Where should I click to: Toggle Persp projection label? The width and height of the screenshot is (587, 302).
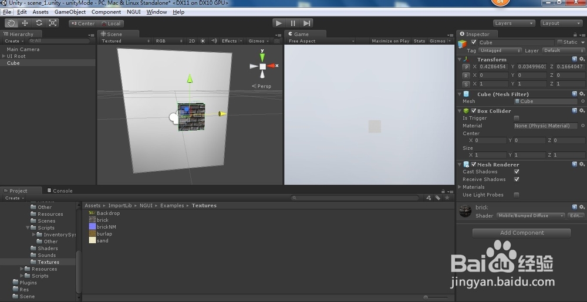click(262, 86)
